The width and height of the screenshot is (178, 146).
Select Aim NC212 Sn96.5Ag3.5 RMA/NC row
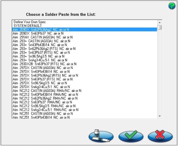[x=85, y=106]
